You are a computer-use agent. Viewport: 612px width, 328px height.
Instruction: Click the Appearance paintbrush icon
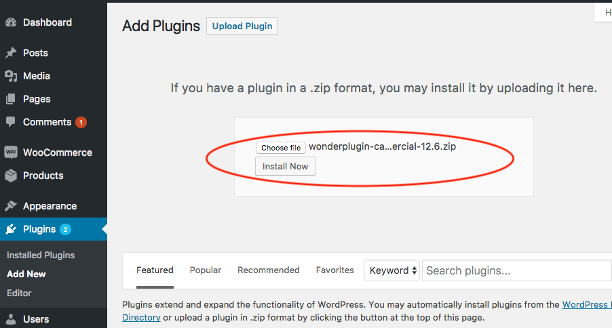click(11, 206)
